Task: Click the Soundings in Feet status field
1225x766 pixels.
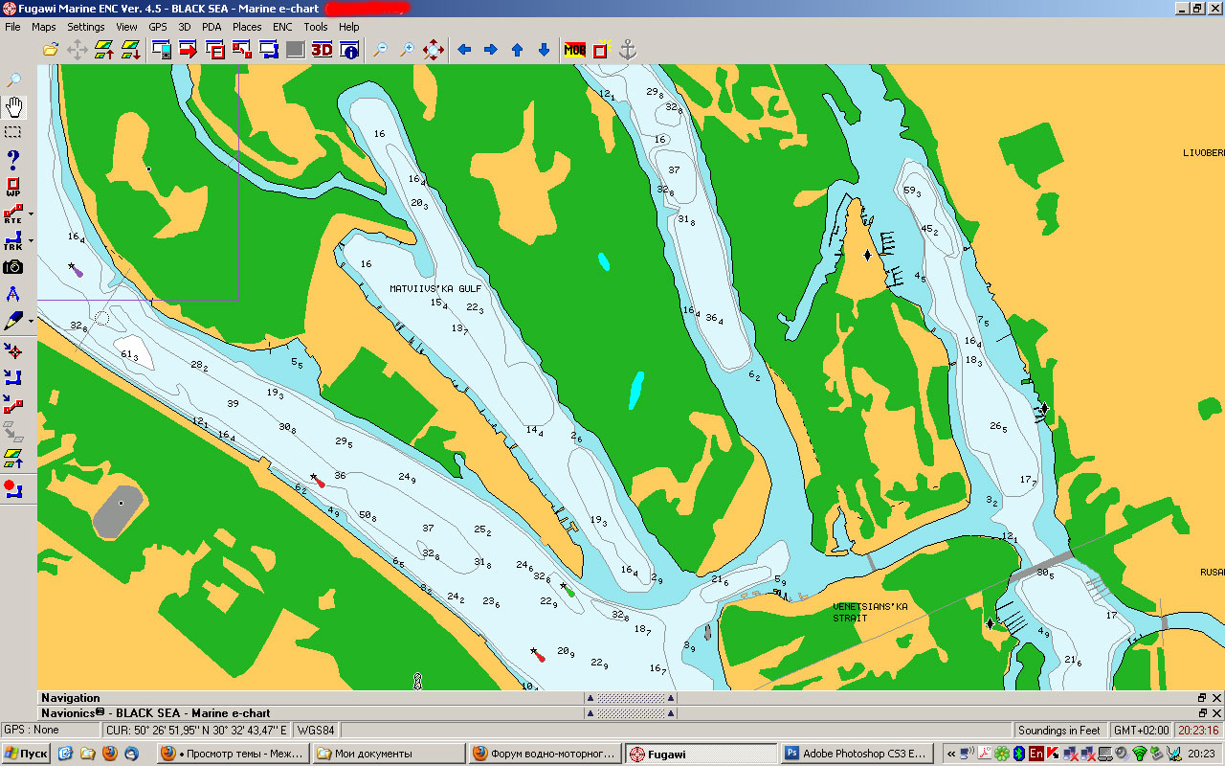Action: tap(1058, 731)
